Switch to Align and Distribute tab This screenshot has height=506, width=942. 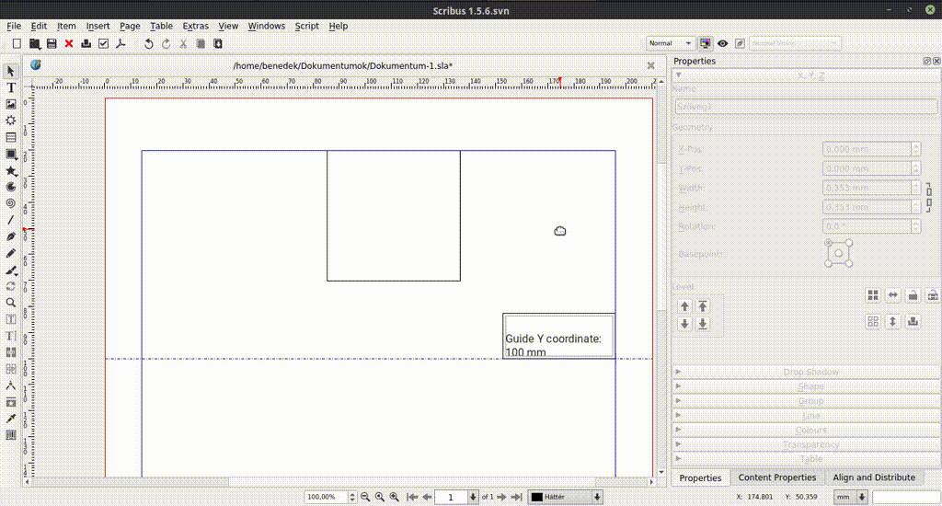(874, 477)
